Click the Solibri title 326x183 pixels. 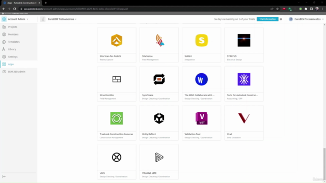[x=188, y=56]
